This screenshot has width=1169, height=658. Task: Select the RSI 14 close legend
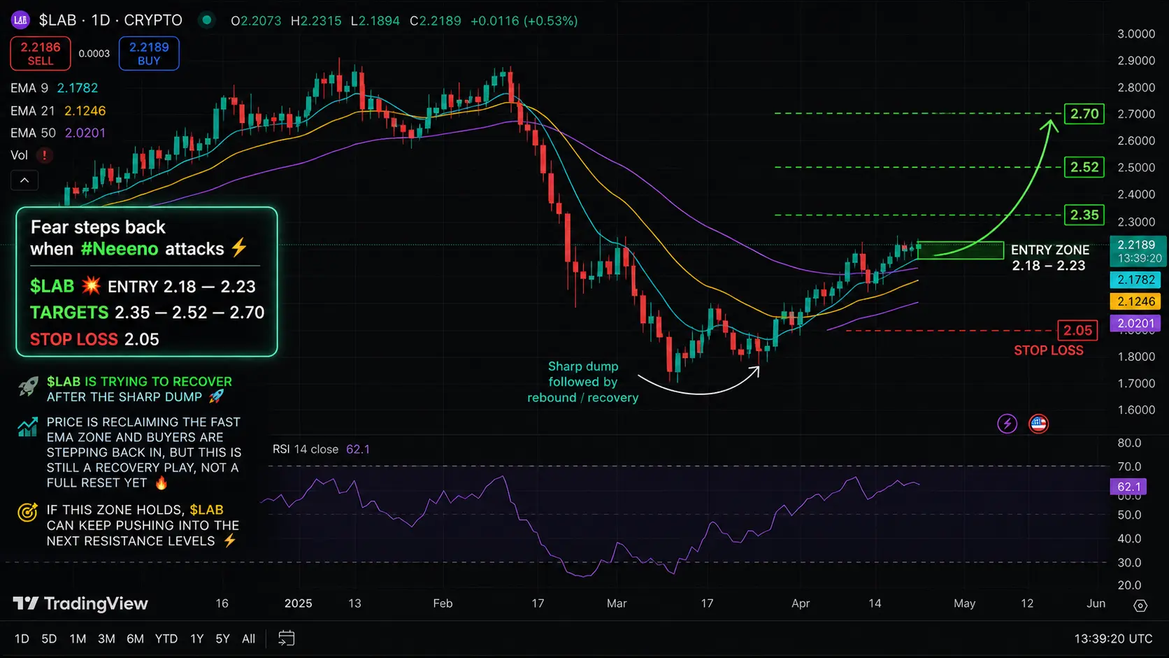coord(321,449)
